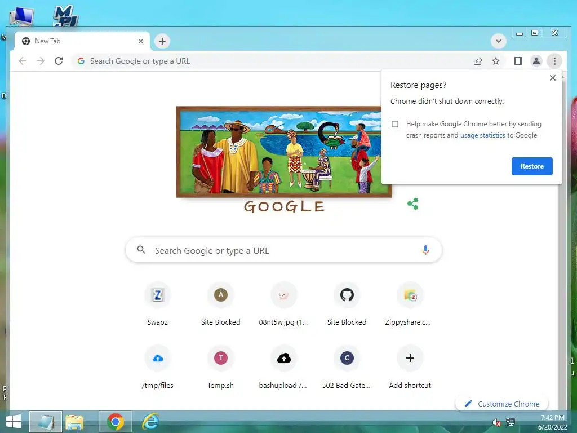Open the Windows Start menu
The width and height of the screenshot is (577, 433).
click(14, 422)
